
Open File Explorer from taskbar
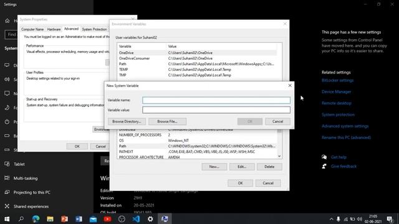click(50, 219)
